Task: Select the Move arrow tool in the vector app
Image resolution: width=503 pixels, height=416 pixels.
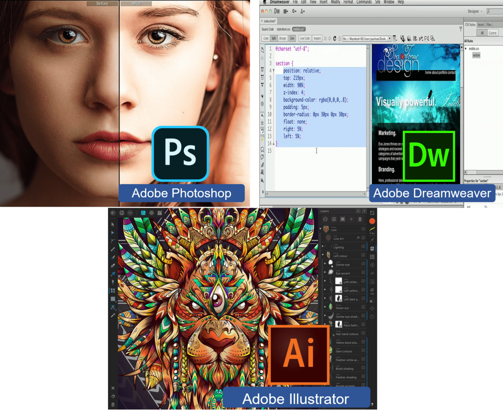Action: (113, 224)
